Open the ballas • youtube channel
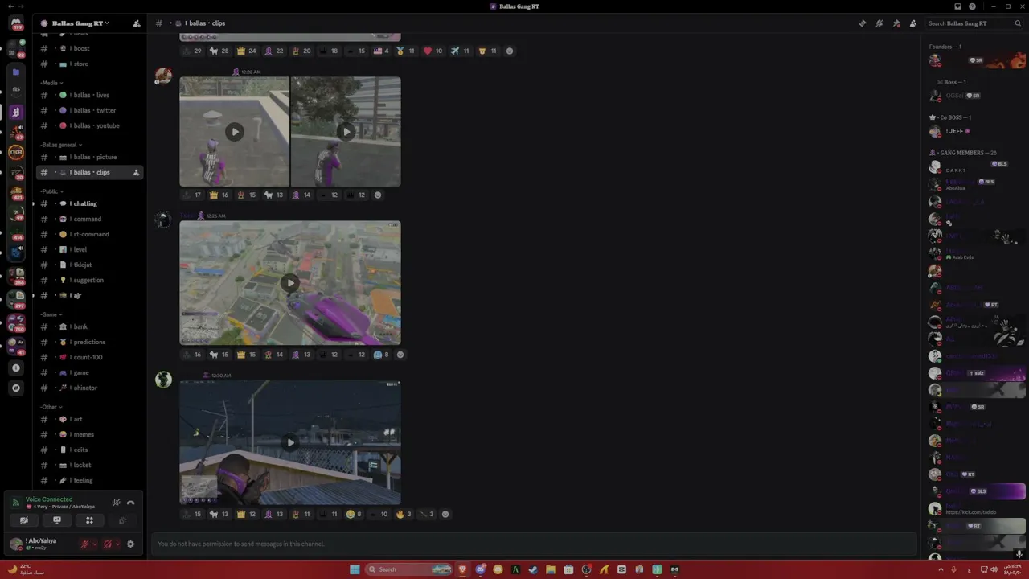 click(90, 125)
